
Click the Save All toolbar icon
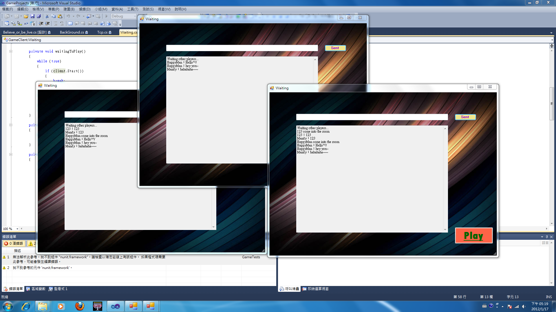(x=39, y=16)
